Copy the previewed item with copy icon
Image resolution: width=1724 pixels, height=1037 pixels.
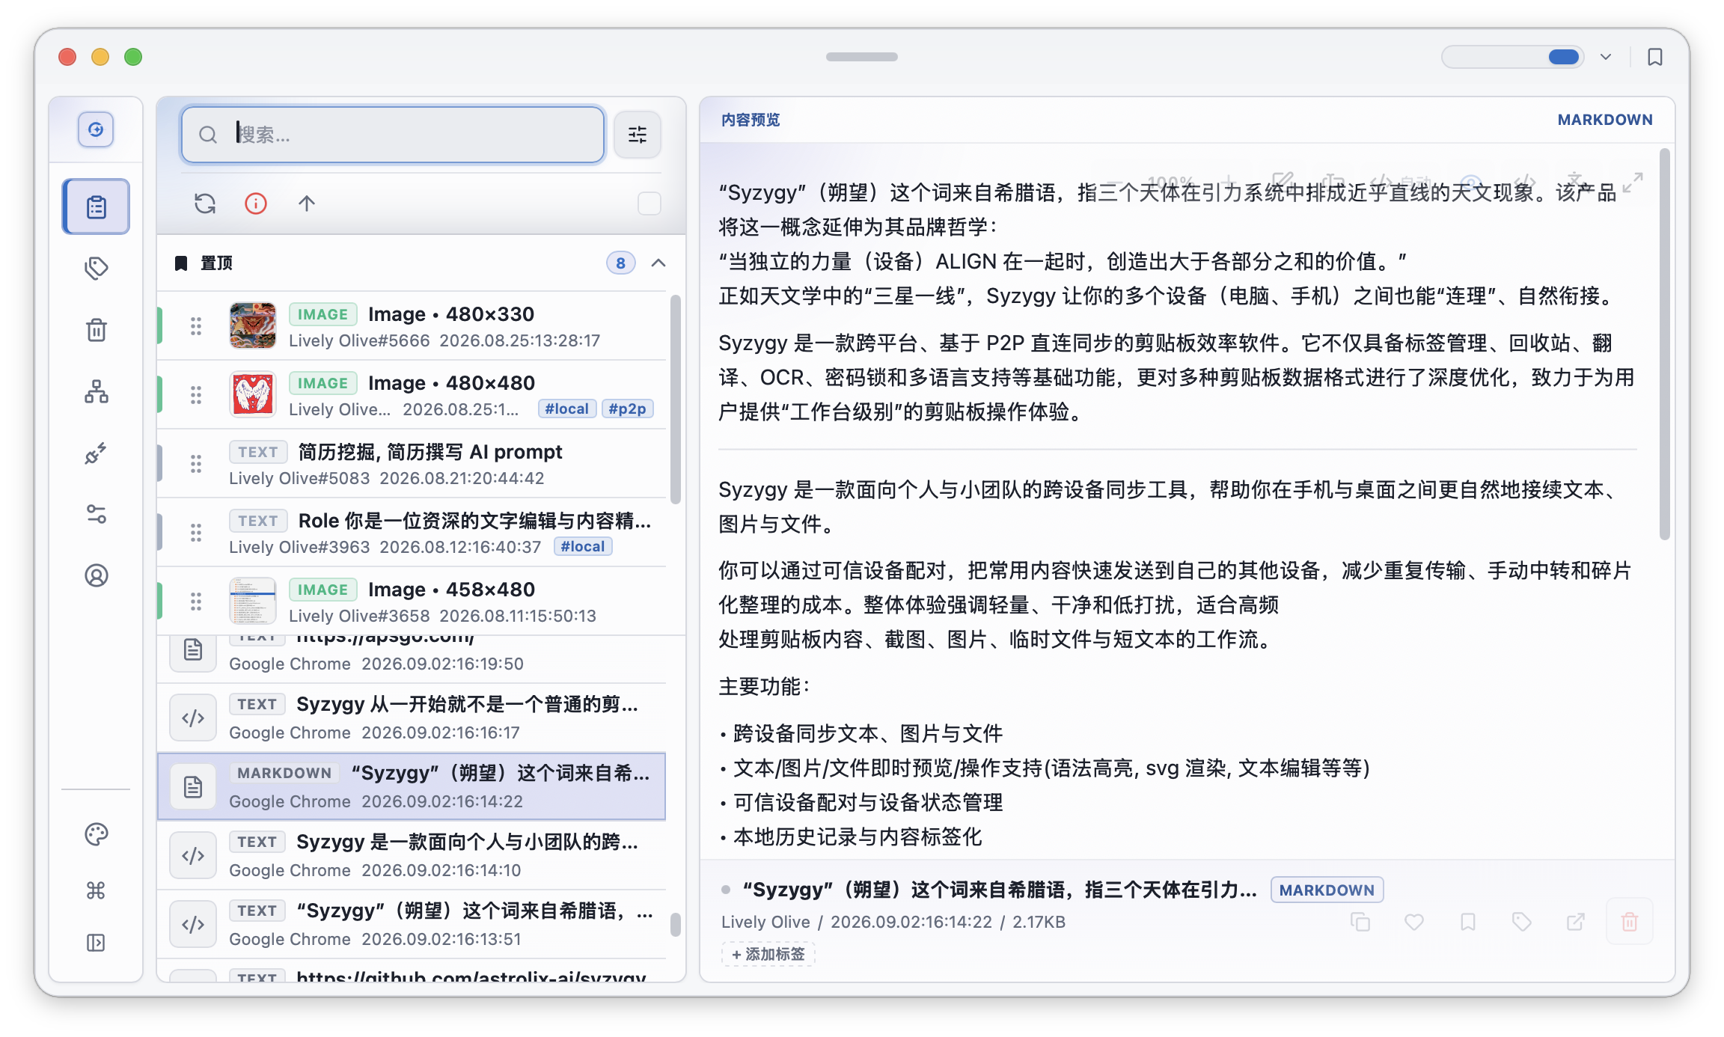point(1360,922)
